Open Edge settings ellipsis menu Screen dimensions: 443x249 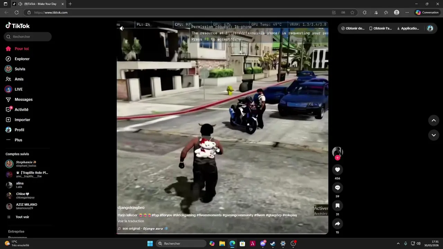pyautogui.click(x=407, y=12)
